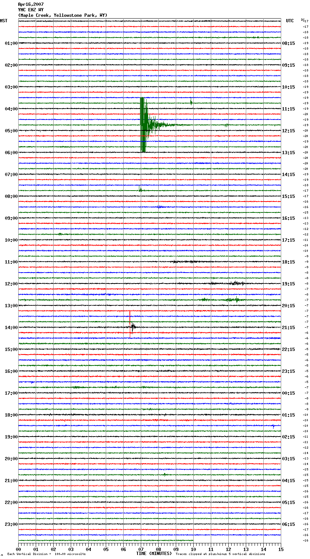Screen dimensions: 310x559
Task: Click the Traces clipped at plus/minus note
Action: pos(220,554)
